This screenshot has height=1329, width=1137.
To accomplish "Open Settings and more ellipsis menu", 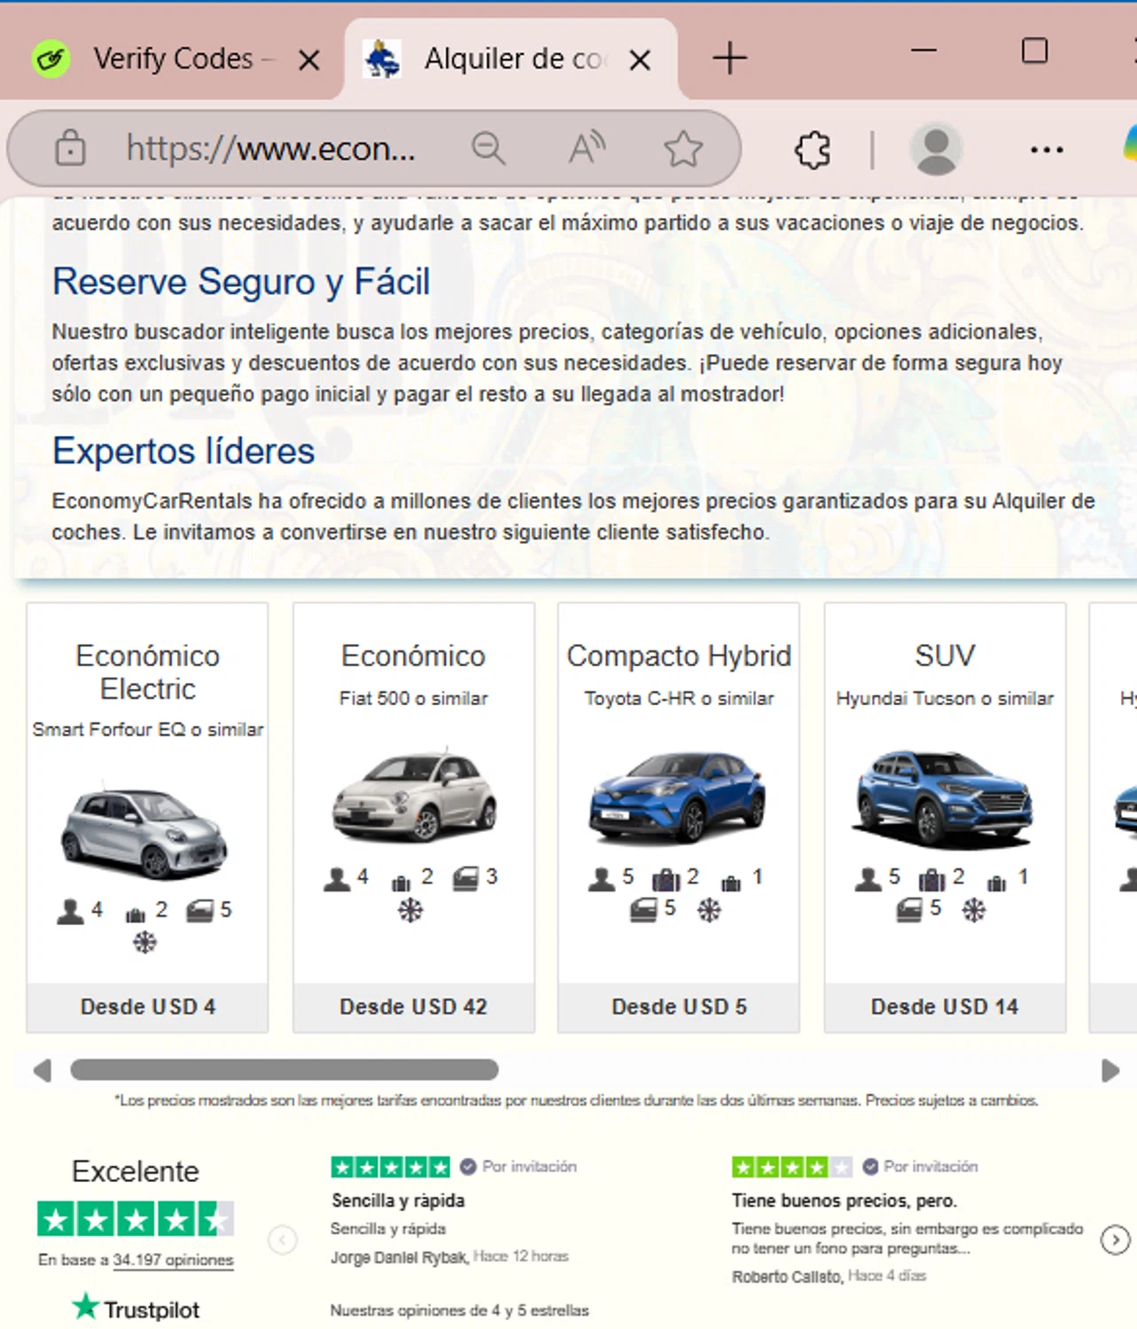I will (1047, 149).
